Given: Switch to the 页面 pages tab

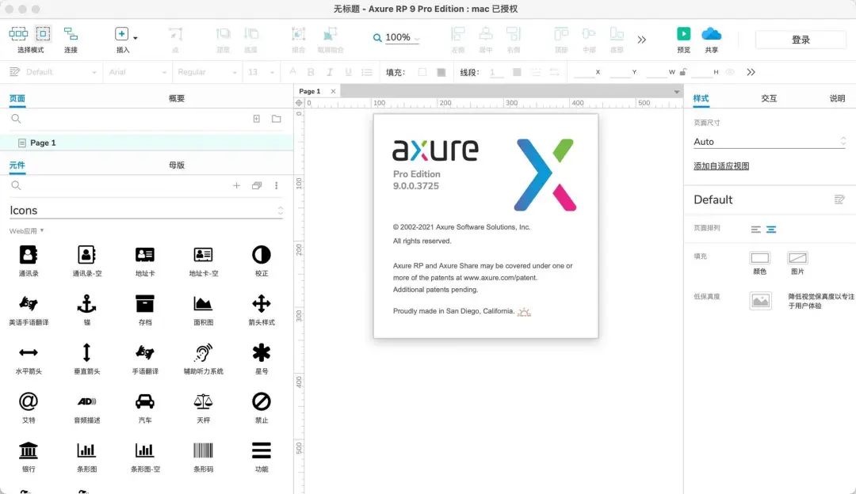Looking at the screenshot, I should pyautogui.click(x=17, y=98).
